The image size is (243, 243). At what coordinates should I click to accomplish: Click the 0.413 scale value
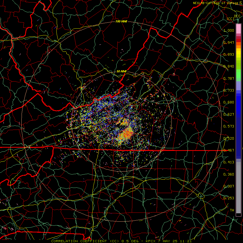click(229, 162)
